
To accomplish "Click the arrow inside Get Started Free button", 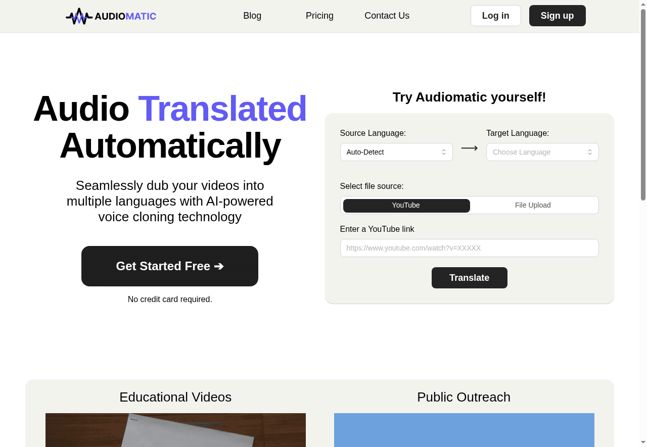I will (x=218, y=266).
